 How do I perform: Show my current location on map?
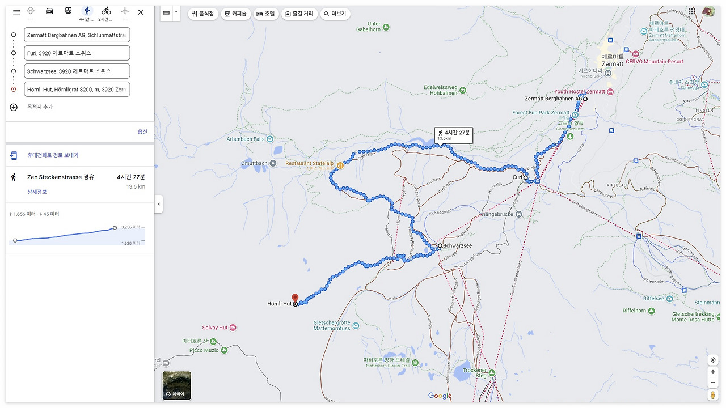(713, 360)
